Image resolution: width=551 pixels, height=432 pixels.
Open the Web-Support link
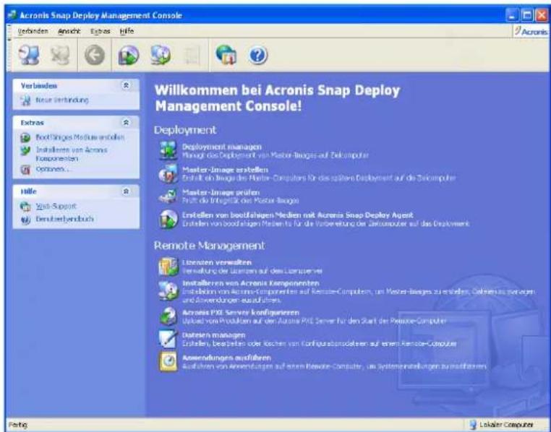[x=56, y=206]
